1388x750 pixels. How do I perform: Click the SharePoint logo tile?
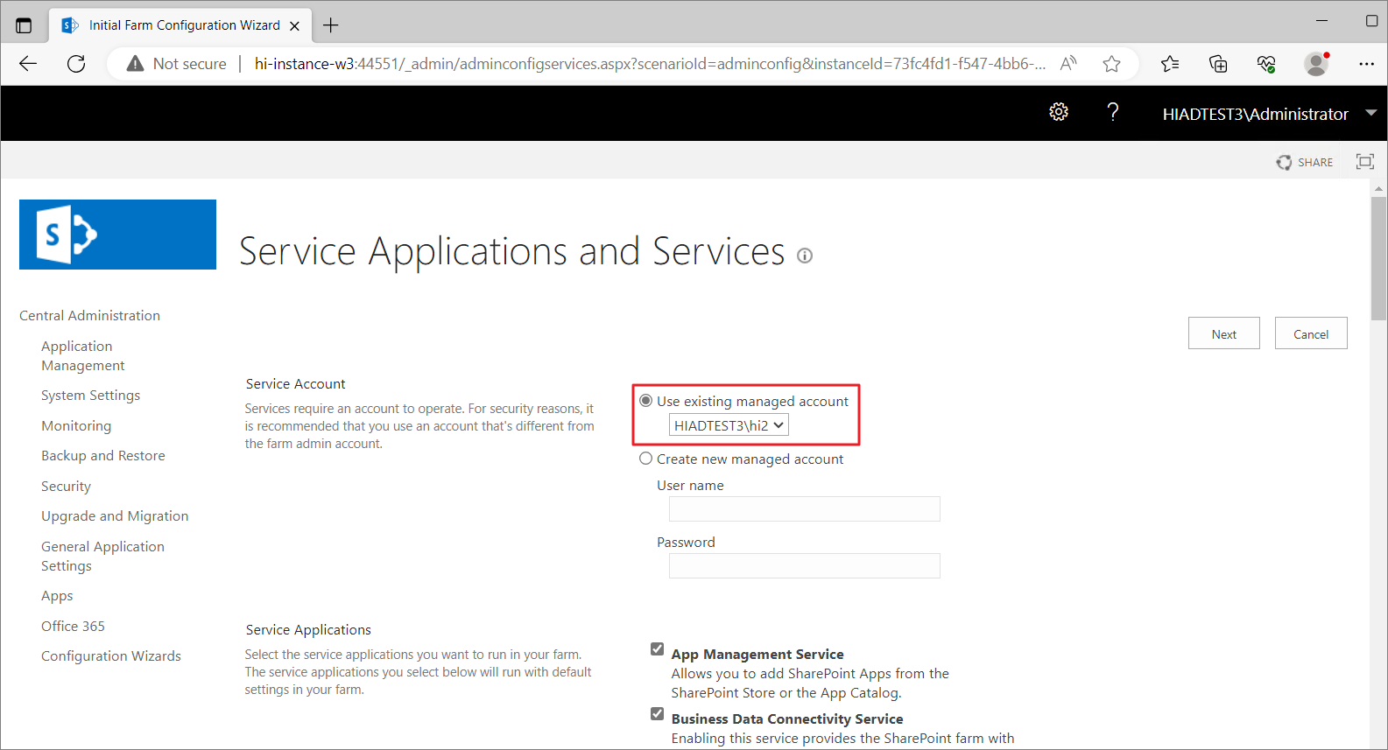(117, 235)
